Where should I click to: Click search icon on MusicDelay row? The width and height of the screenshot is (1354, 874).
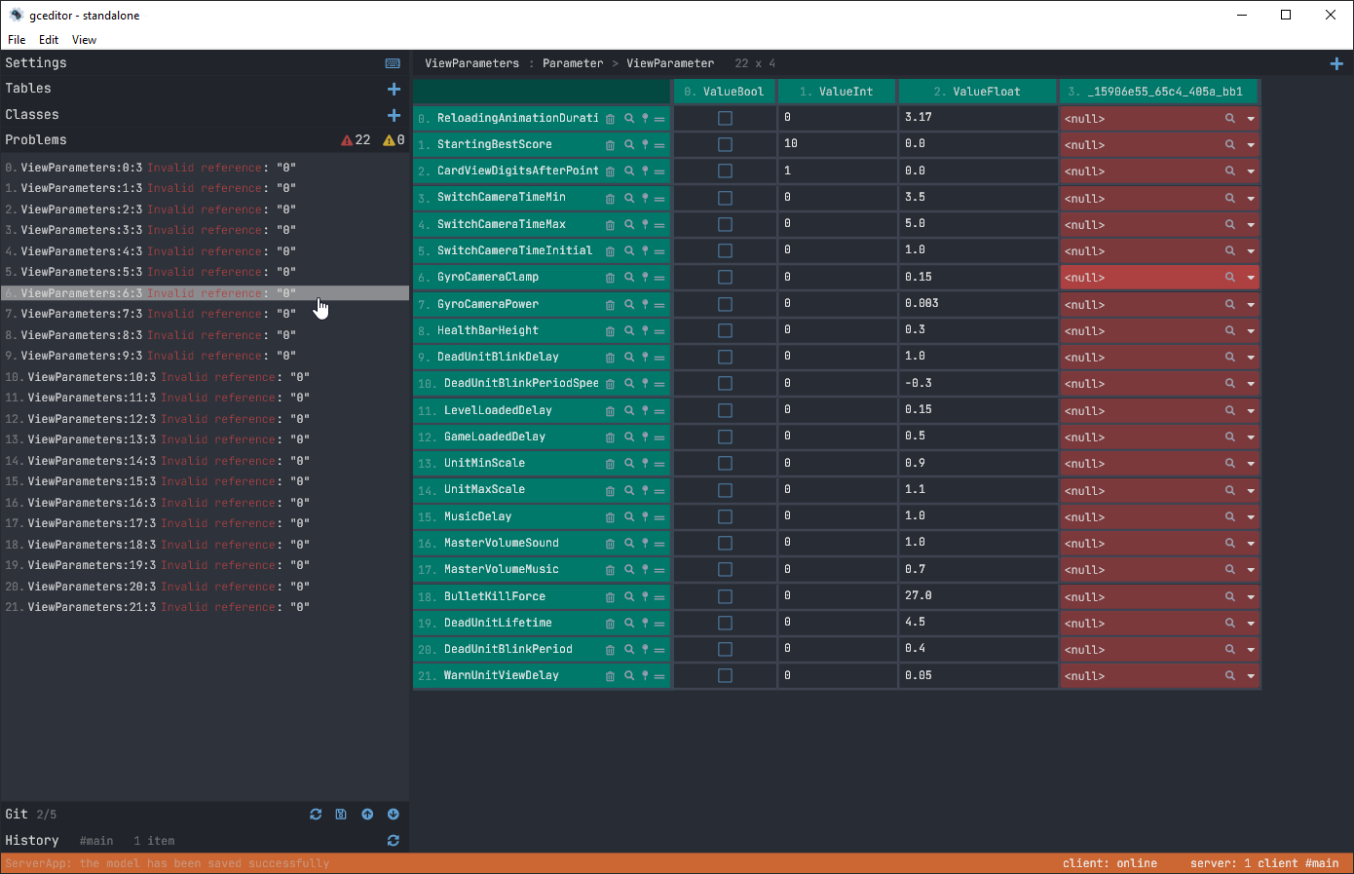pyautogui.click(x=629, y=516)
